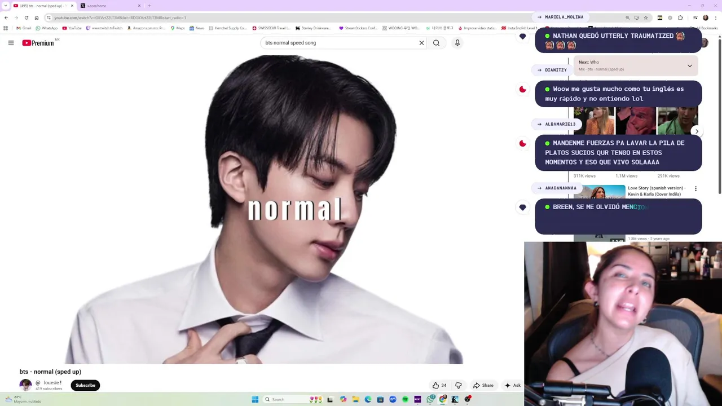Screen dimensions: 722x406
Task: Open the Stanley Drinkware bookmark
Action: tap(314, 28)
